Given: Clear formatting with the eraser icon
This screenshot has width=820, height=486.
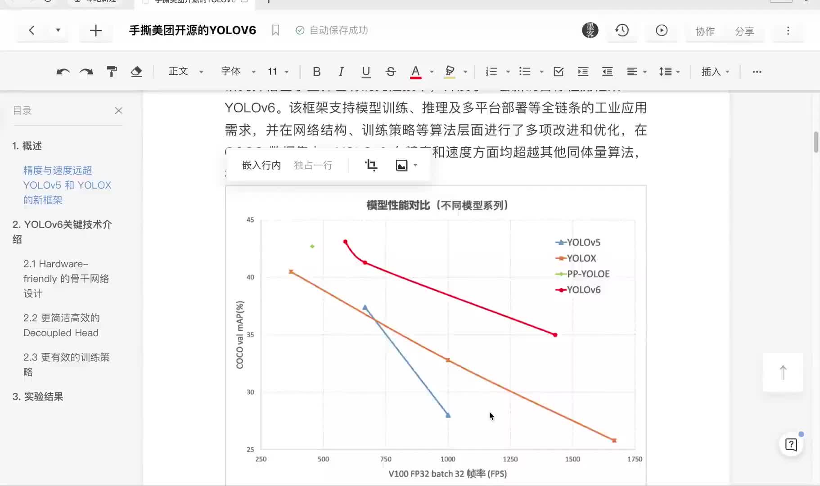Looking at the screenshot, I should (136, 72).
